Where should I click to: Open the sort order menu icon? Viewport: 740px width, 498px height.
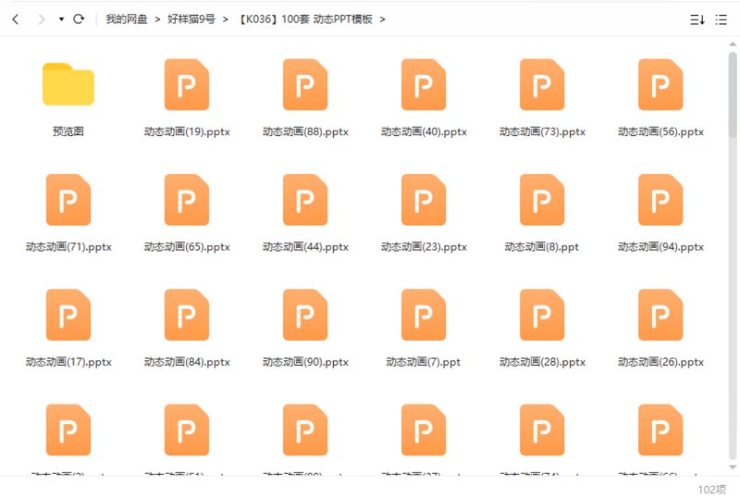(697, 19)
